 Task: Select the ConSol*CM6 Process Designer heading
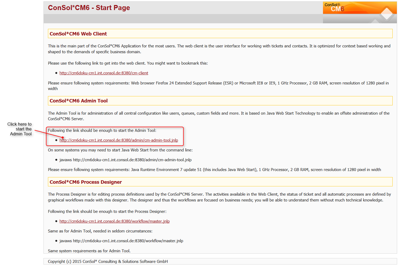tap(86, 182)
